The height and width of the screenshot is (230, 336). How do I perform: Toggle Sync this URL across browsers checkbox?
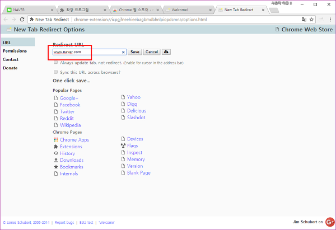(55, 72)
